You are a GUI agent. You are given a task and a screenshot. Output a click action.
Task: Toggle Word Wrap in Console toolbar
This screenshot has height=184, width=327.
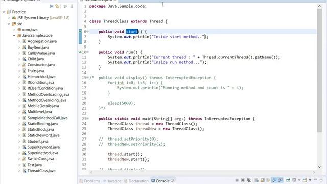click(x=268, y=180)
